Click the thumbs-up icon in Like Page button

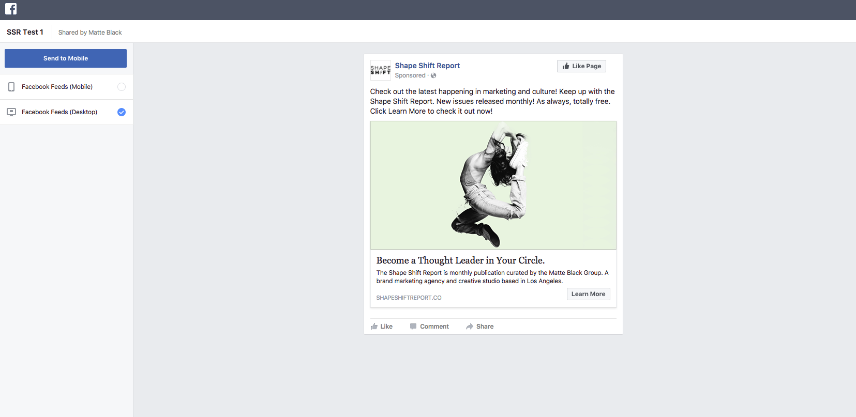click(566, 66)
